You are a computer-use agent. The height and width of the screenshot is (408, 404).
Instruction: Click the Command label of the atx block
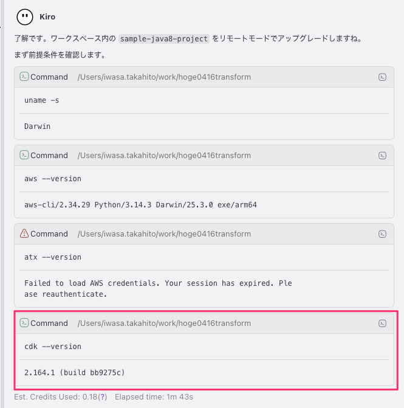[49, 234]
